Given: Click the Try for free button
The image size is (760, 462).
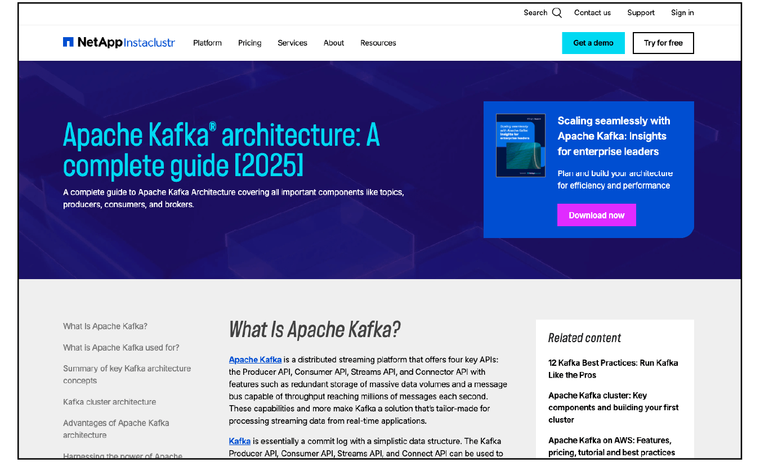Looking at the screenshot, I should point(663,43).
